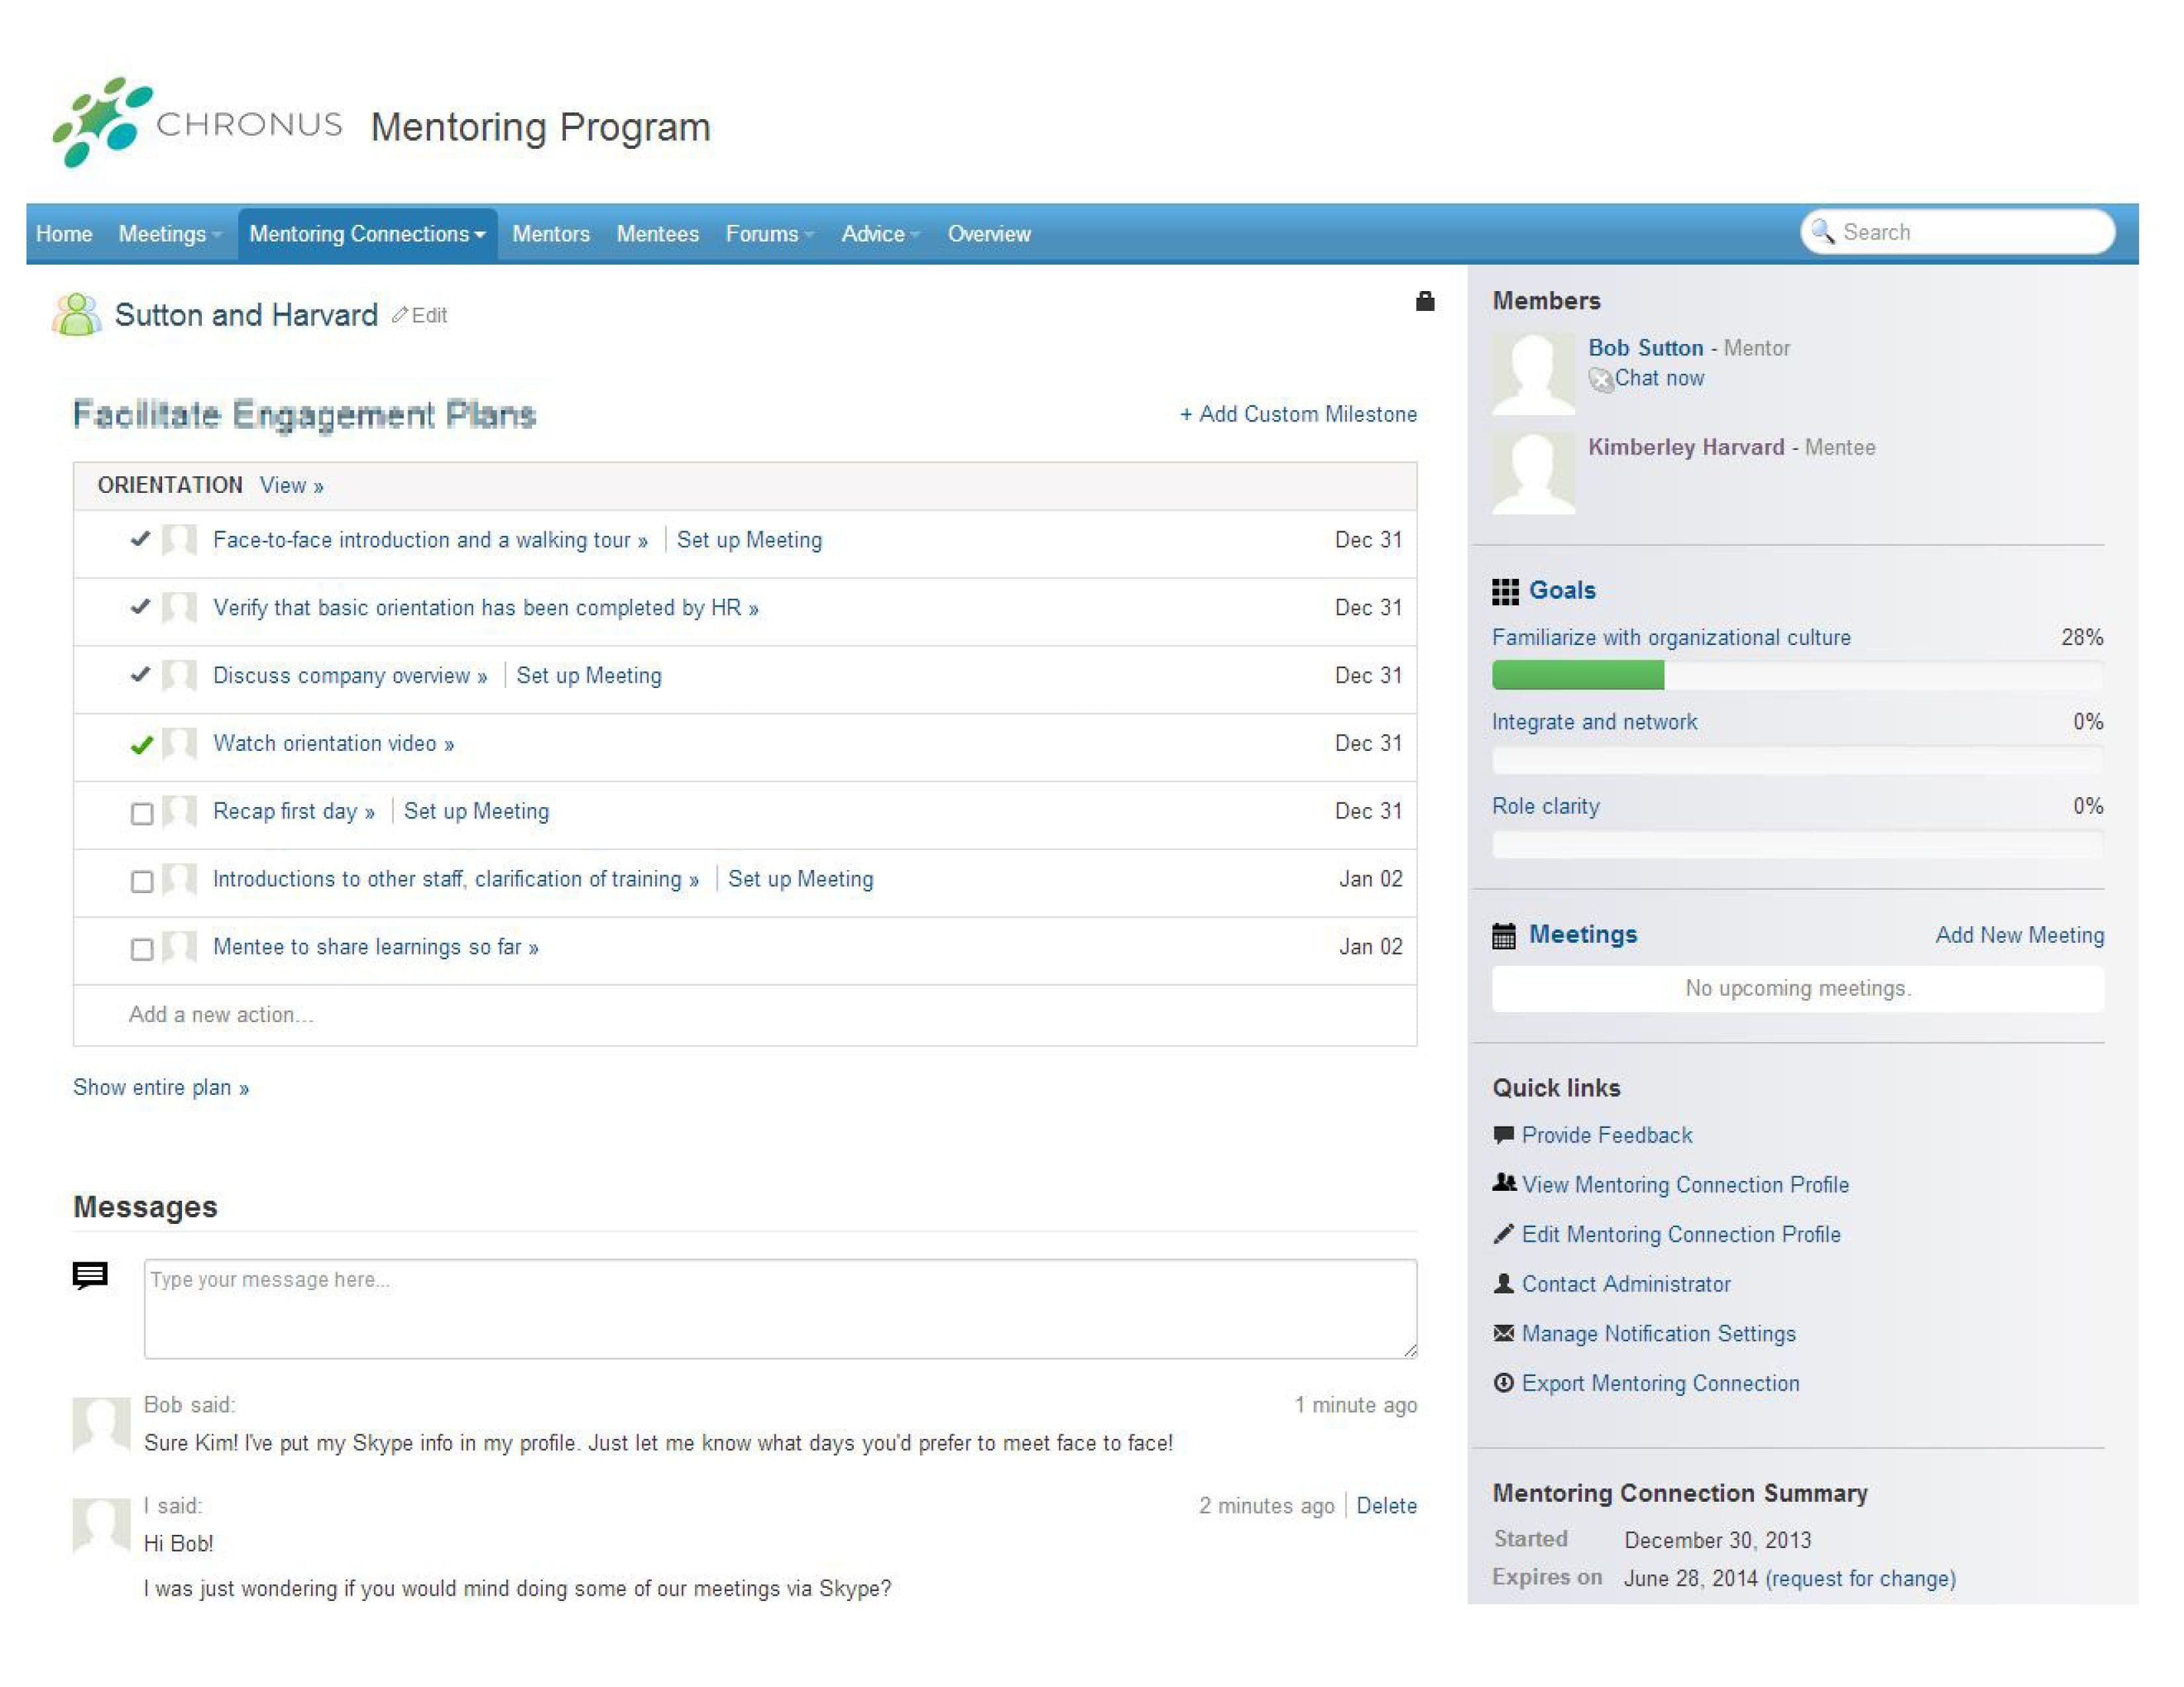Viewport: 2184px width, 1687px height.
Task: Click the Export Mentoring Connection download icon
Action: 1503,1382
